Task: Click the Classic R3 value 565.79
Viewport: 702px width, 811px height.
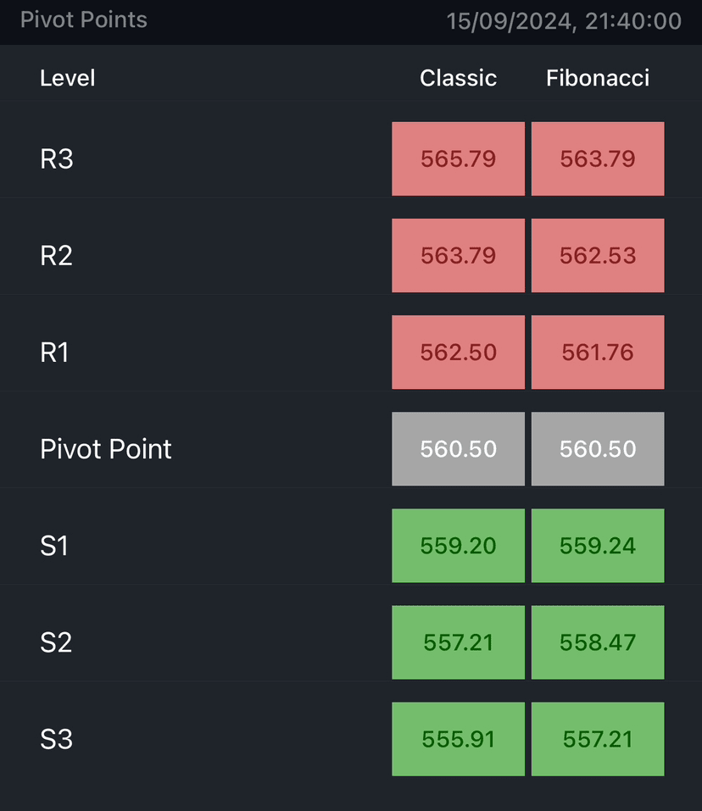Action: pos(458,158)
